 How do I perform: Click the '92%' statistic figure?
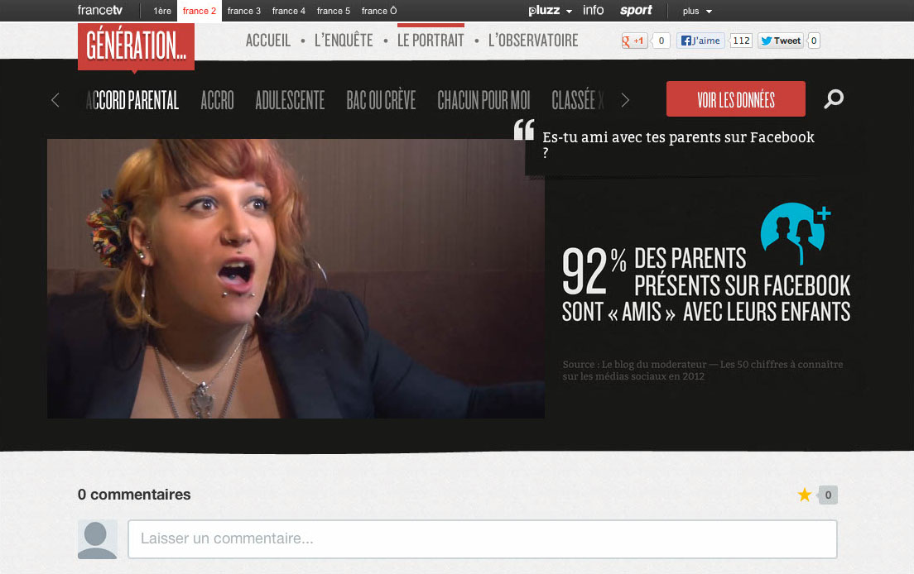pos(594,270)
